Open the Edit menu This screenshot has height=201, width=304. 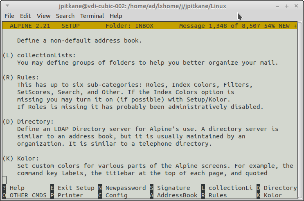[x=25, y=16]
